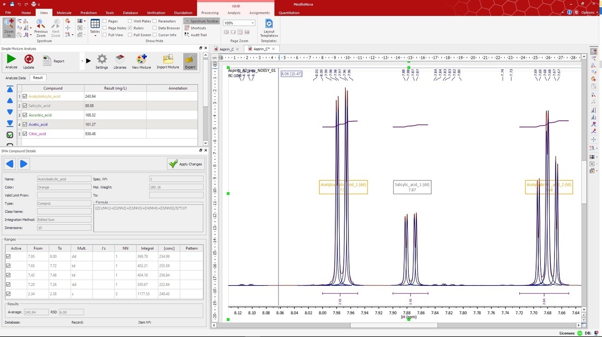Enable the Page Notes checkbox
This screenshot has width=602, height=337.
(x=104, y=28)
